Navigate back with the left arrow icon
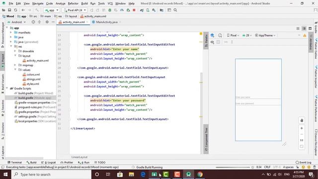This screenshot has width=318, height=179. [x=23, y=10]
